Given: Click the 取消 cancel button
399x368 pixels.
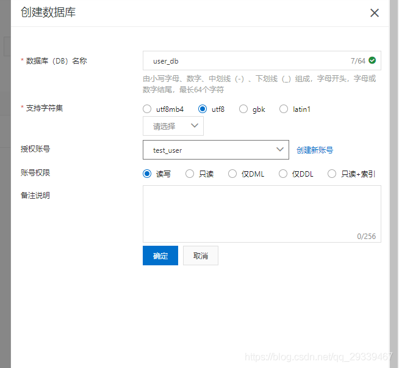Looking at the screenshot, I should pos(201,256).
